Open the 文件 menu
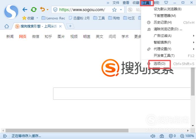Viewport: 196px width, 139px height. 116,3
